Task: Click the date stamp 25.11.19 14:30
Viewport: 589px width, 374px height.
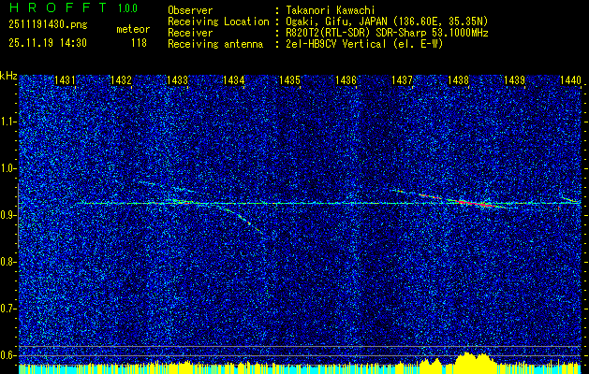Action: click(x=48, y=43)
